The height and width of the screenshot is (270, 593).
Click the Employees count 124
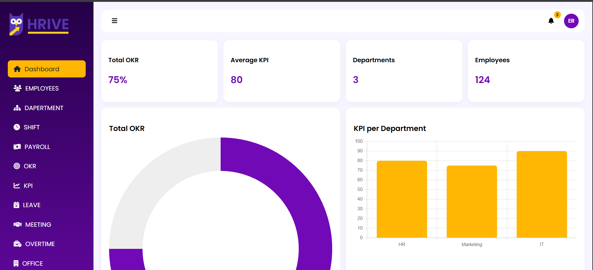pyautogui.click(x=482, y=80)
